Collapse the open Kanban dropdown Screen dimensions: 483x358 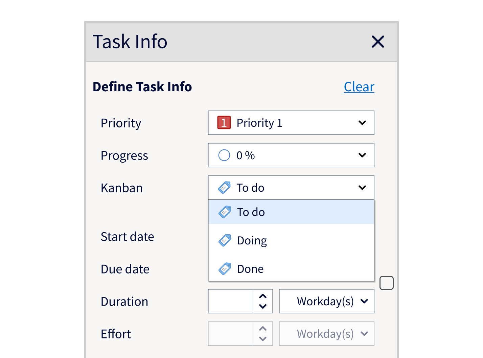point(362,188)
